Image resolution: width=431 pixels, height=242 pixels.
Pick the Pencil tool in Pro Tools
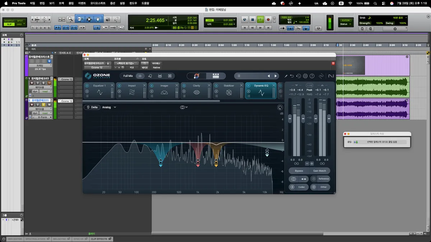point(116,19)
